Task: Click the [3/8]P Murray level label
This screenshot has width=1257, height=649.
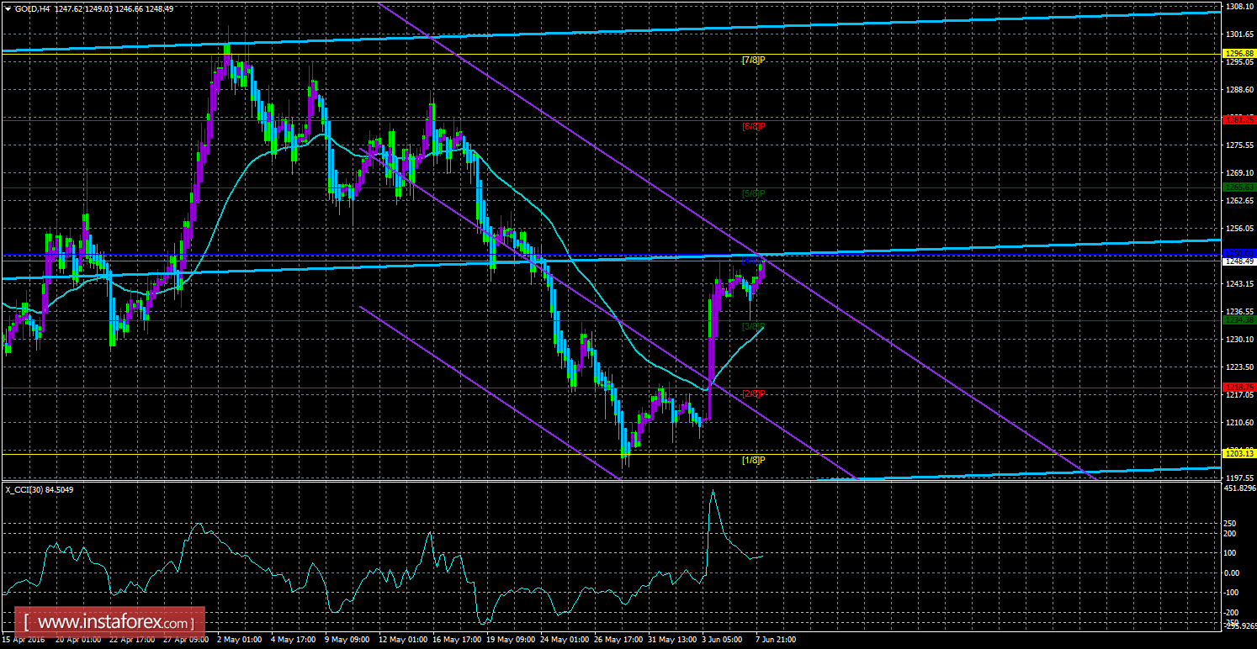Action: tap(753, 326)
